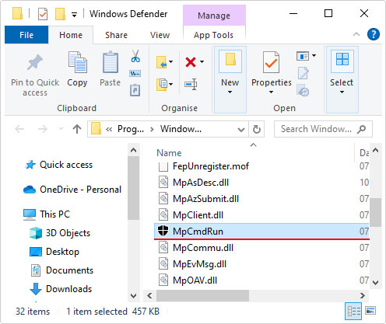This screenshot has height=324, width=386.
Task: Click the Move to folder icon
Action: [162, 62]
